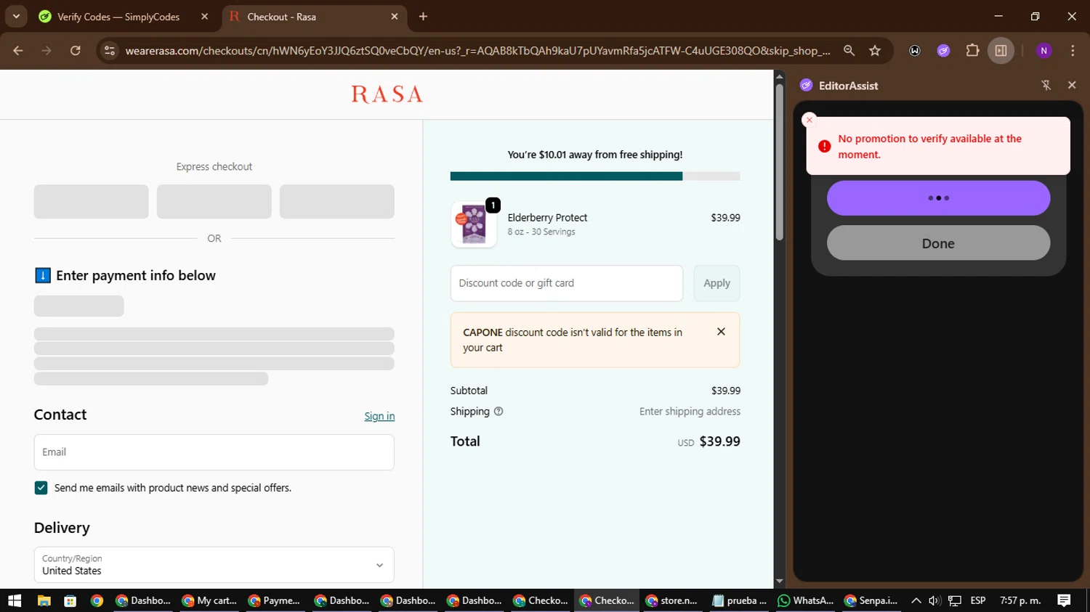
Task: Click the RASA logo
Action: pos(387,94)
